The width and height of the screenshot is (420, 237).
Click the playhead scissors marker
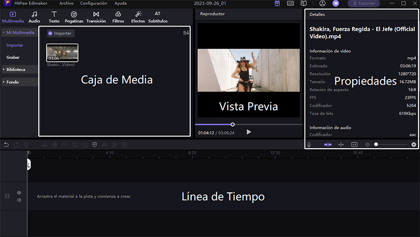click(x=28, y=164)
